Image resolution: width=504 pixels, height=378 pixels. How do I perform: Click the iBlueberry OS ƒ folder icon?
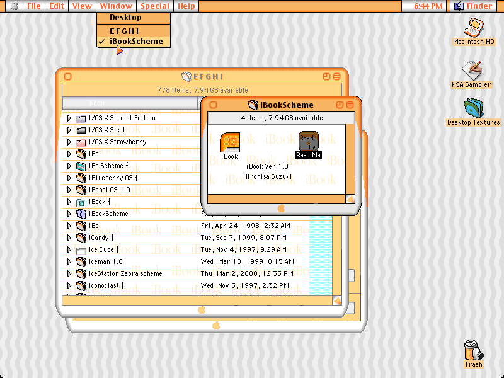tap(81, 178)
